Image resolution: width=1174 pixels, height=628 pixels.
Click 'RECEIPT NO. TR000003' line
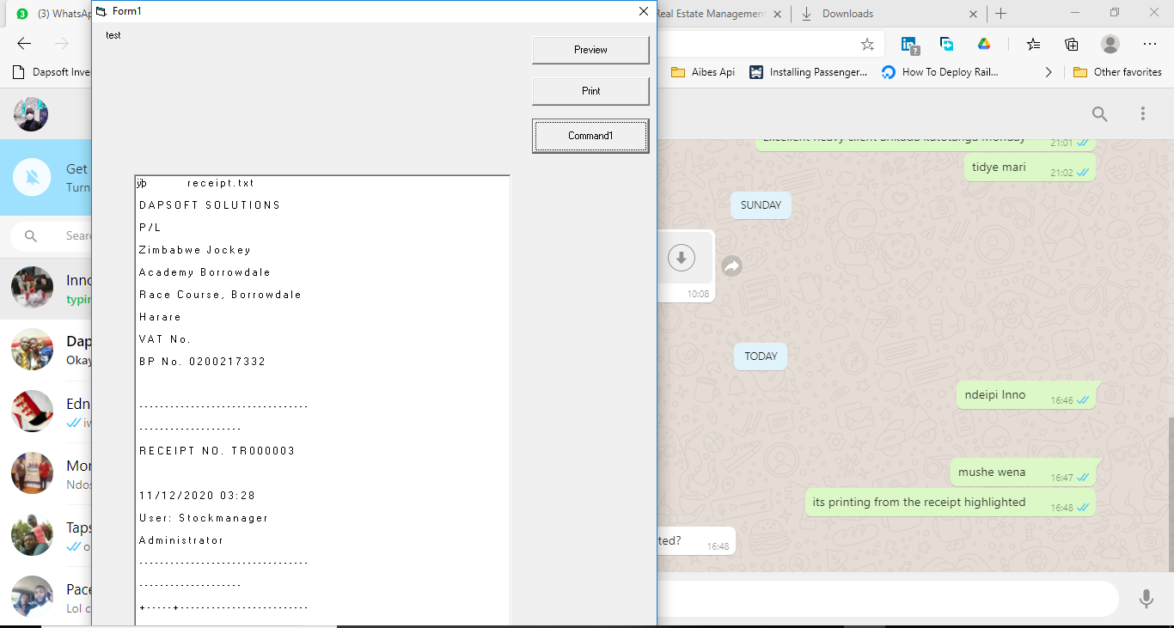point(217,451)
